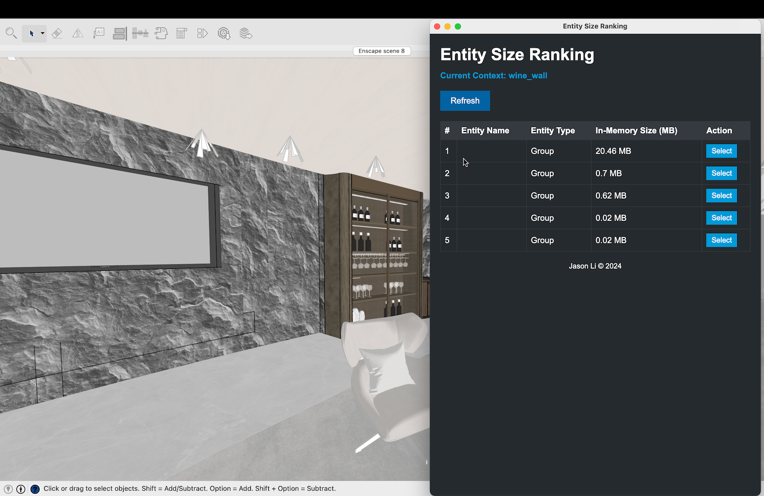Viewport: 764px width, 496px height.
Task: Select the 20.46 MB group entity
Action: point(721,151)
